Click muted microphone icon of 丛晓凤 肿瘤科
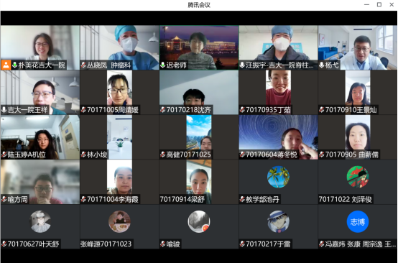The image size is (398, 263). 83,65
